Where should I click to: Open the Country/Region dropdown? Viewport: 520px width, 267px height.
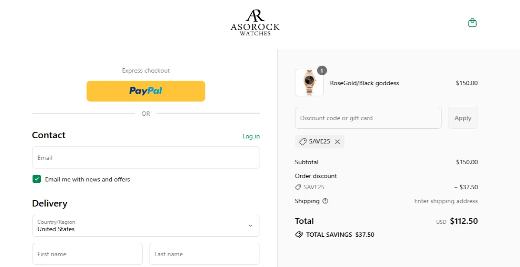[x=146, y=226]
